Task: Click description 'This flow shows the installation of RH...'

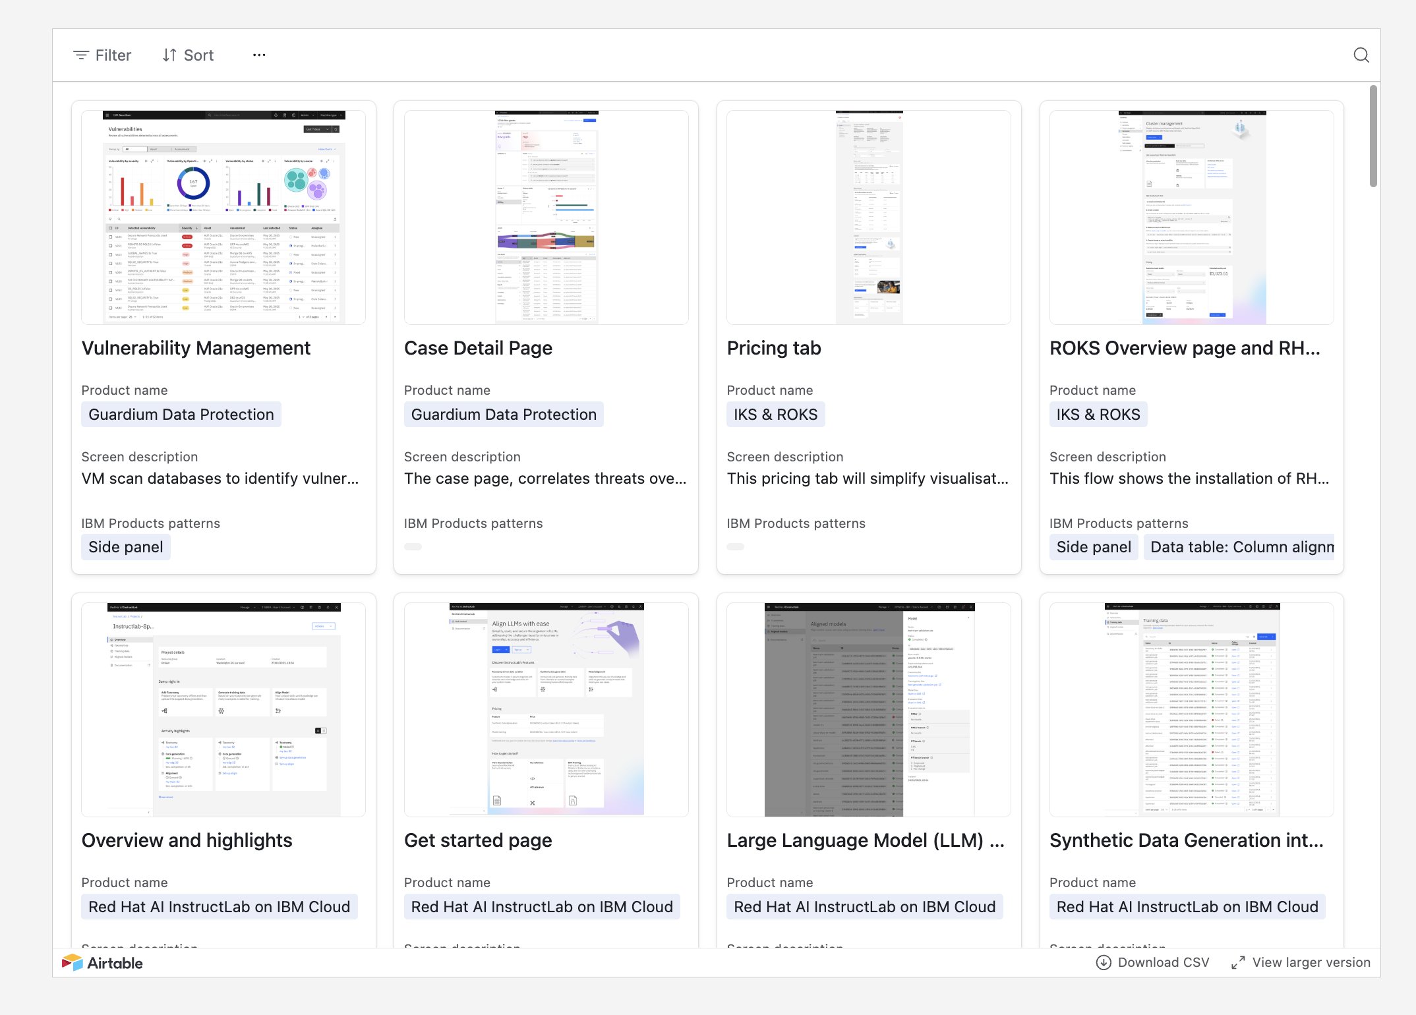Action: pos(1189,478)
